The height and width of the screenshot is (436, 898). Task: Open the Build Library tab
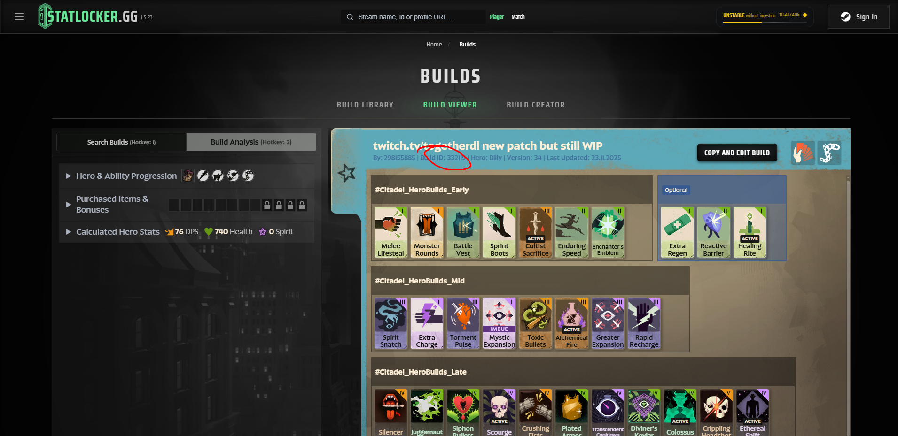365,105
